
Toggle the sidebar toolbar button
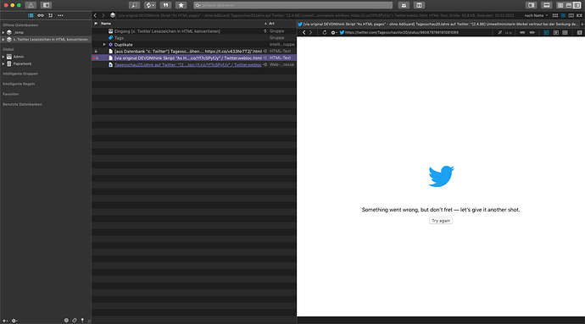(x=47, y=5)
